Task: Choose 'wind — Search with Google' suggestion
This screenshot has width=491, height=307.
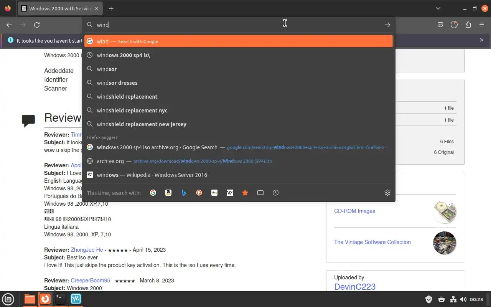Action: click(239, 41)
